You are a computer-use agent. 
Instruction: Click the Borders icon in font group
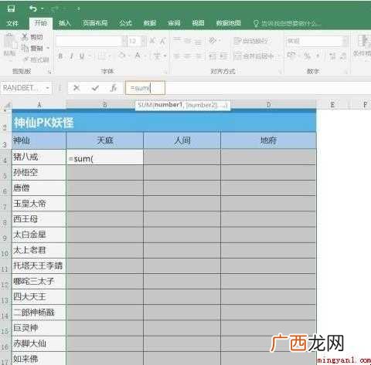tap(102, 56)
